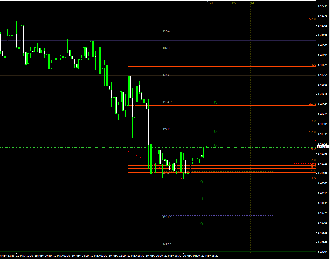The image size is (330, 259).
Task: Select the Lo session marker label
Action: [x=211, y=3]
